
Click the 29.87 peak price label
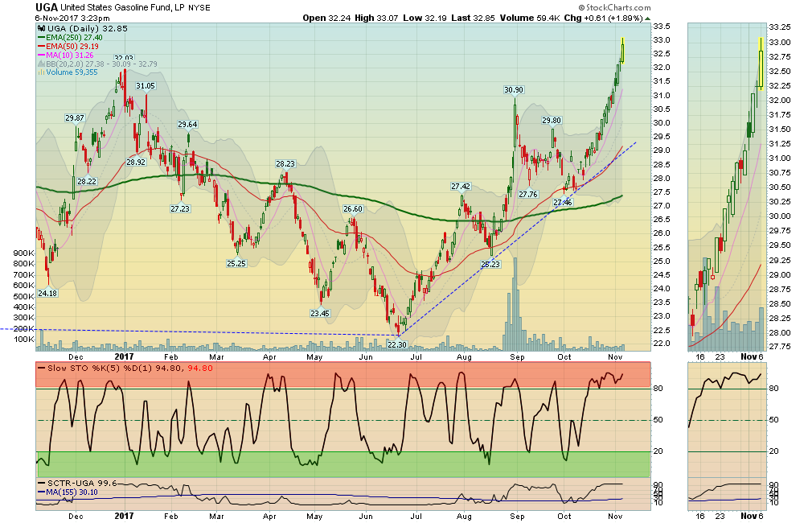(x=74, y=118)
